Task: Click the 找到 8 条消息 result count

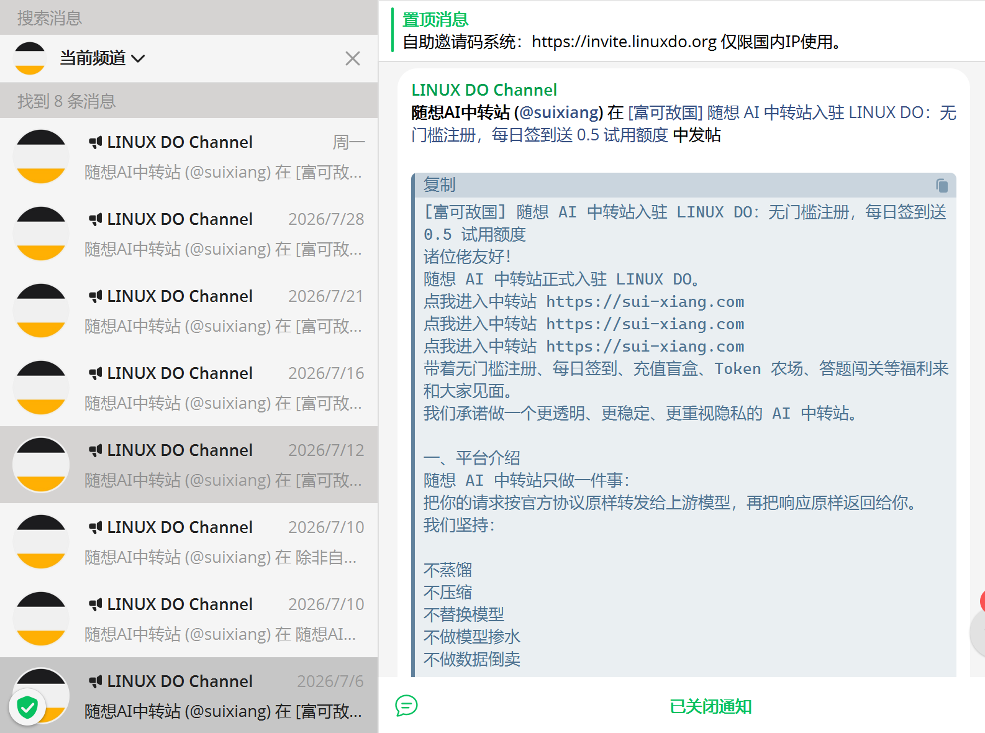Action: tap(66, 101)
